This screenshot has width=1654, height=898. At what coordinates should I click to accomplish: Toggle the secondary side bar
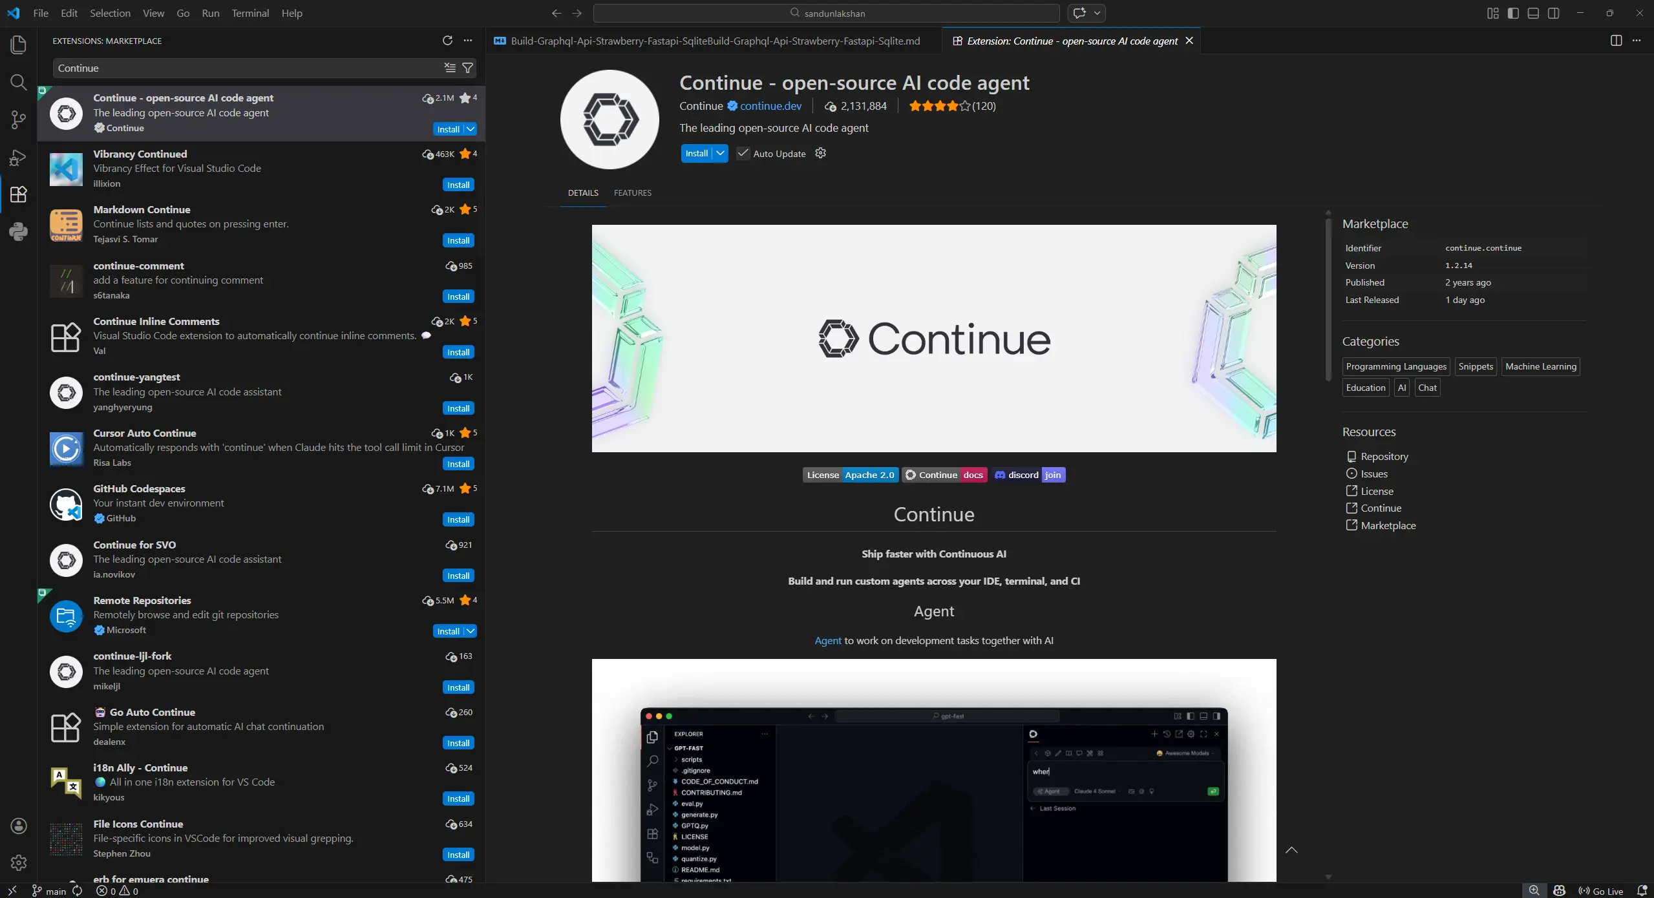(1553, 13)
